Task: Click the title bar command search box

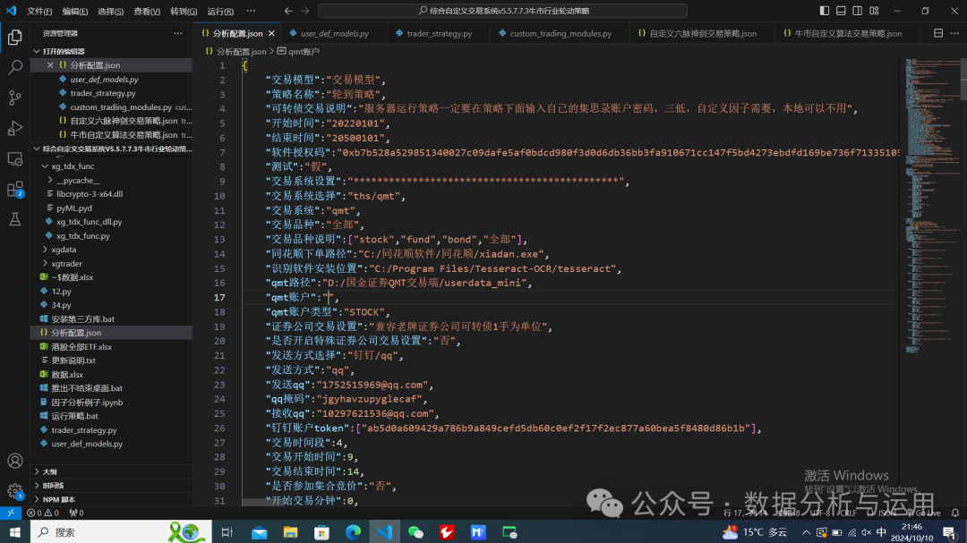Action: click(x=502, y=11)
